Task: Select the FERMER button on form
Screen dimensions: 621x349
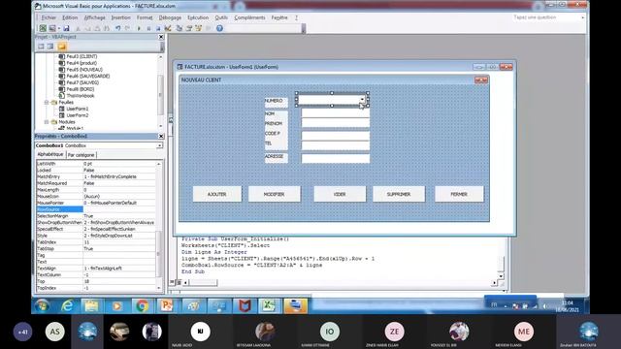Action: pos(459,194)
